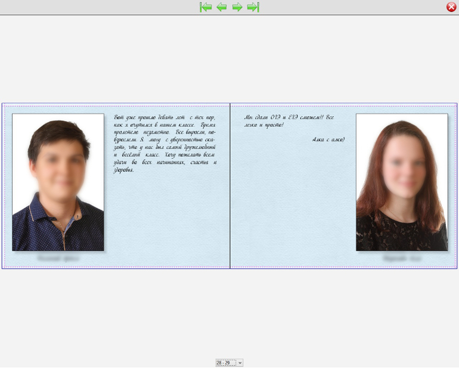Go to the previous page spread

coord(222,7)
